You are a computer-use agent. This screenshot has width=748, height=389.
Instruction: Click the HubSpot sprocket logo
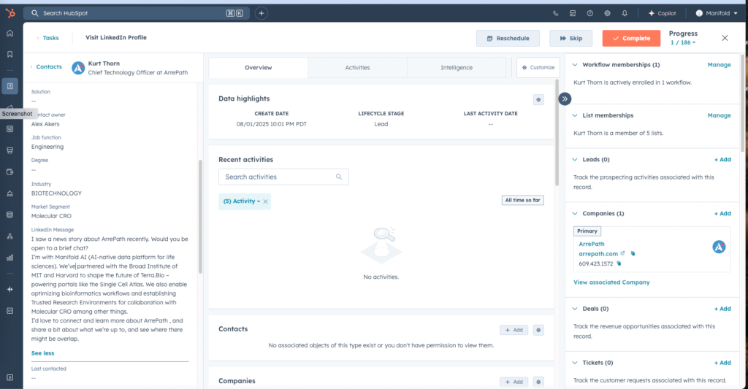[x=9, y=13]
